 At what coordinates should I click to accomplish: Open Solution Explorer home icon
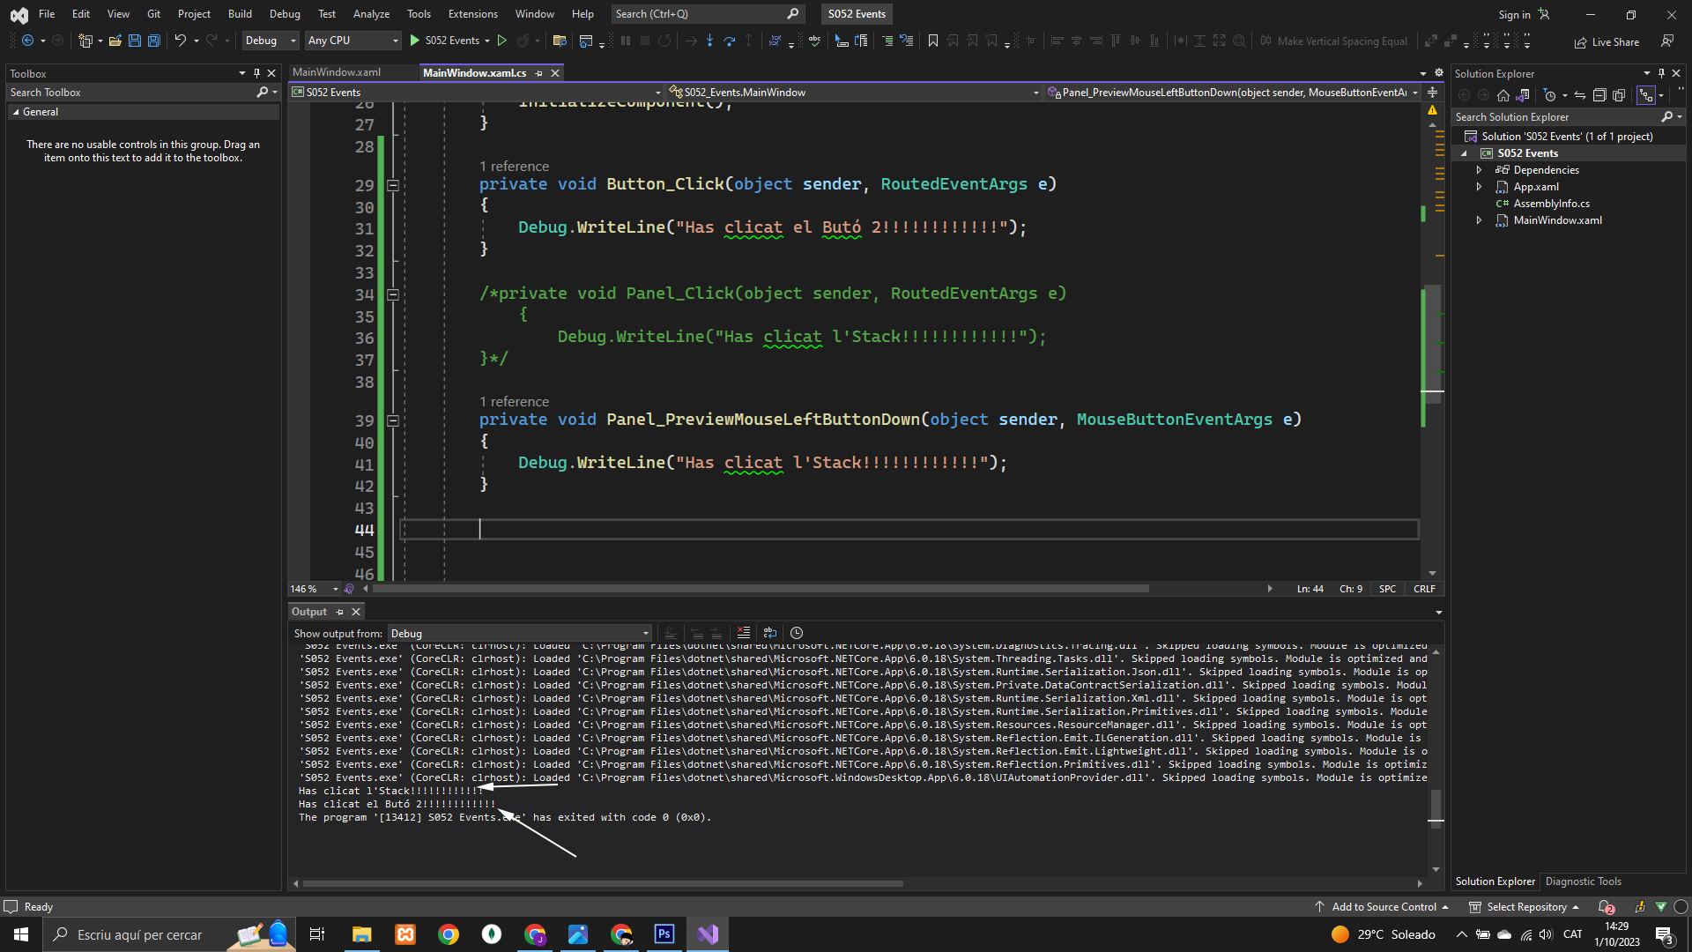[1503, 95]
